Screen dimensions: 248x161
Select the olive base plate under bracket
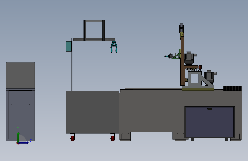tap(198, 90)
